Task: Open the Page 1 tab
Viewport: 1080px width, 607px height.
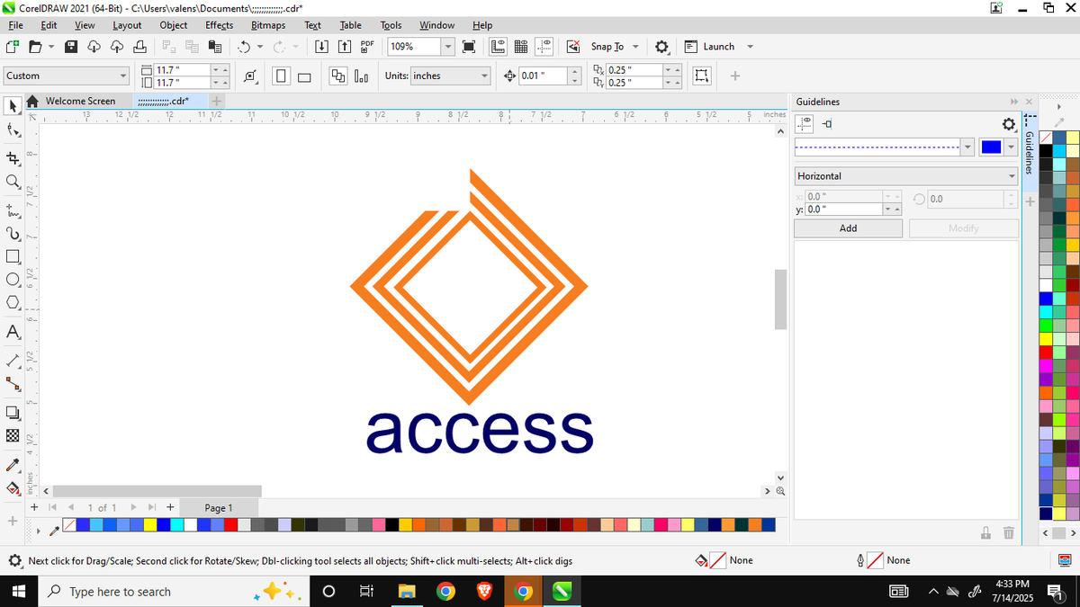Action: click(218, 508)
